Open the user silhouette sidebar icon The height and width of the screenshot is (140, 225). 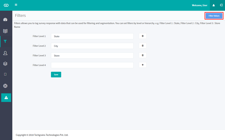[x=5, y=53]
